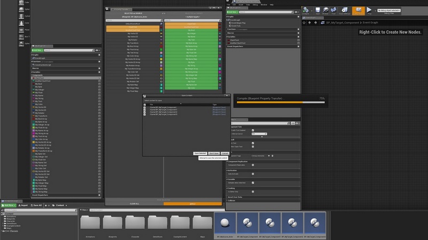
Task: Toggle the Auto Activate checkbox
Action: point(253,174)
